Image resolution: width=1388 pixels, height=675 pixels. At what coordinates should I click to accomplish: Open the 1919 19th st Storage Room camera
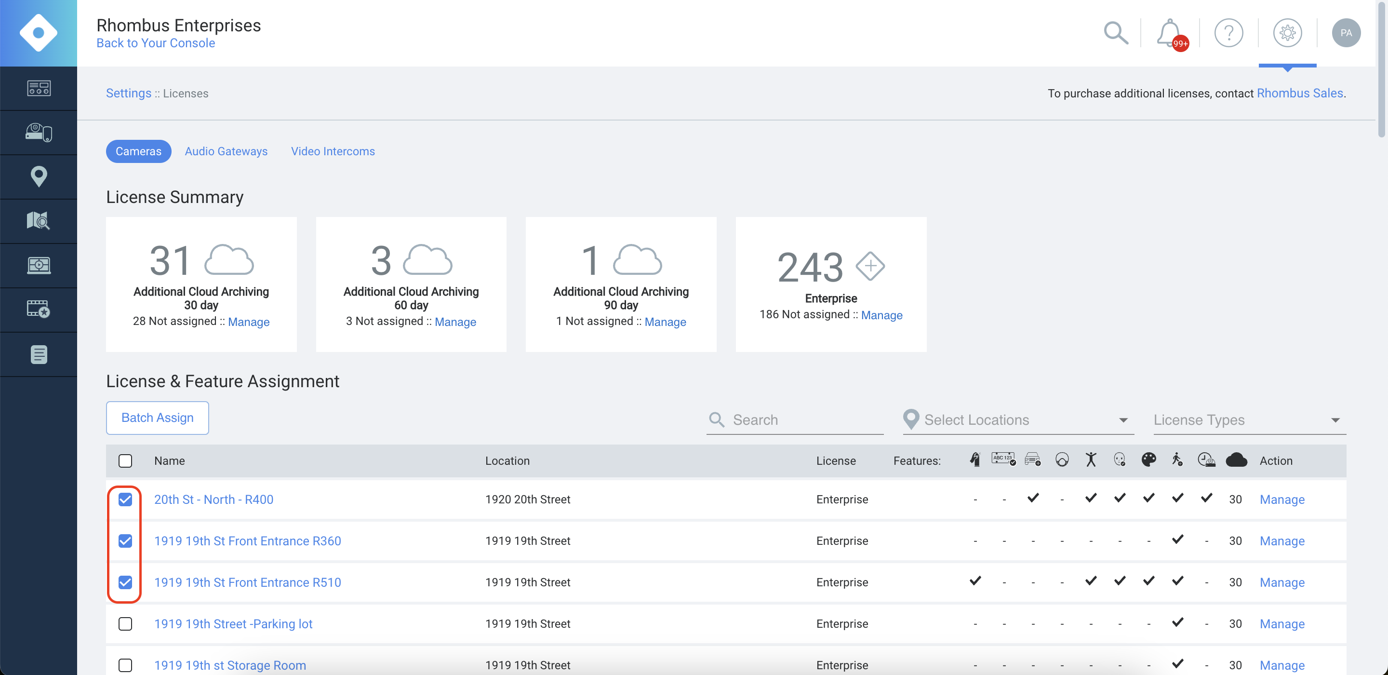(230, 665)
